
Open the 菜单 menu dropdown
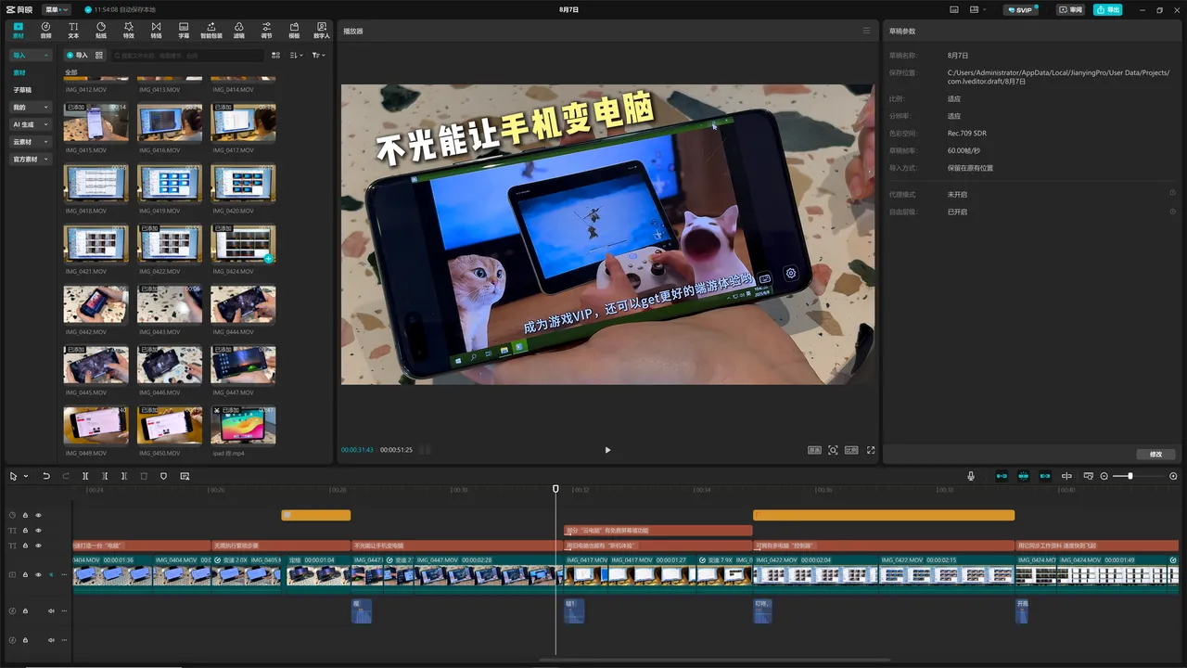pyautogui.click(x=57, y=9)
